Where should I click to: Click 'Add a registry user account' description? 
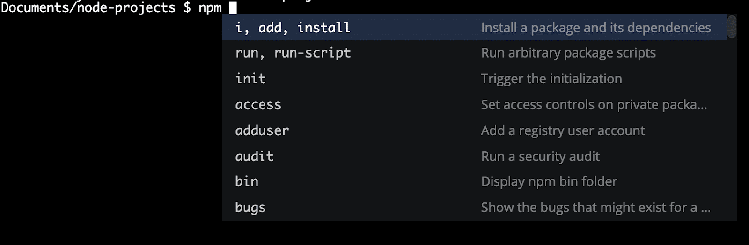pyautogui.click(x=563, y=130)
